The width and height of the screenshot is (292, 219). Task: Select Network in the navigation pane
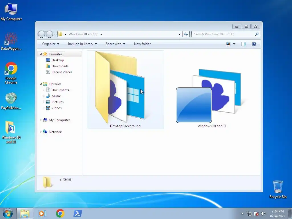click(x=55, y=132)
